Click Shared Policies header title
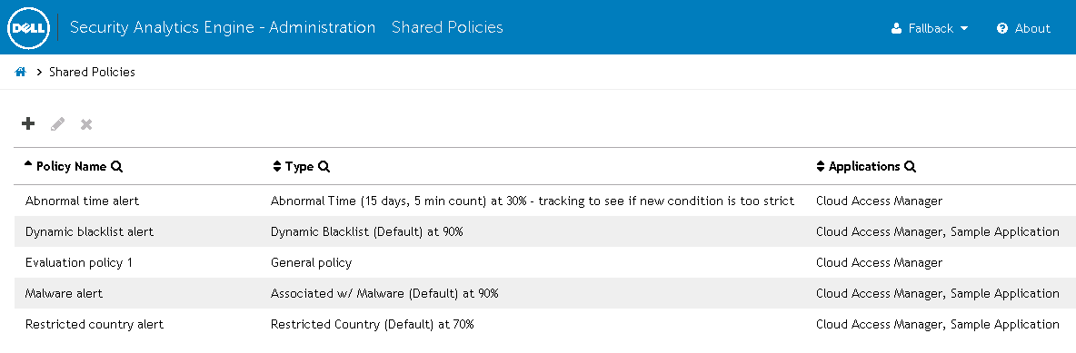 447,27
